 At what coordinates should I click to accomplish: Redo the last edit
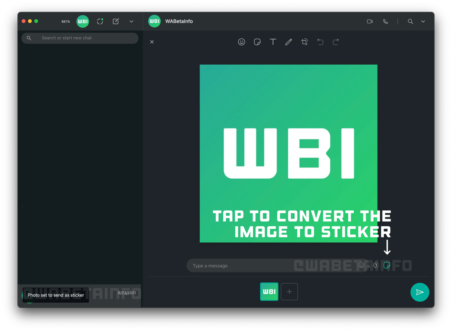(x=336, y=42)
